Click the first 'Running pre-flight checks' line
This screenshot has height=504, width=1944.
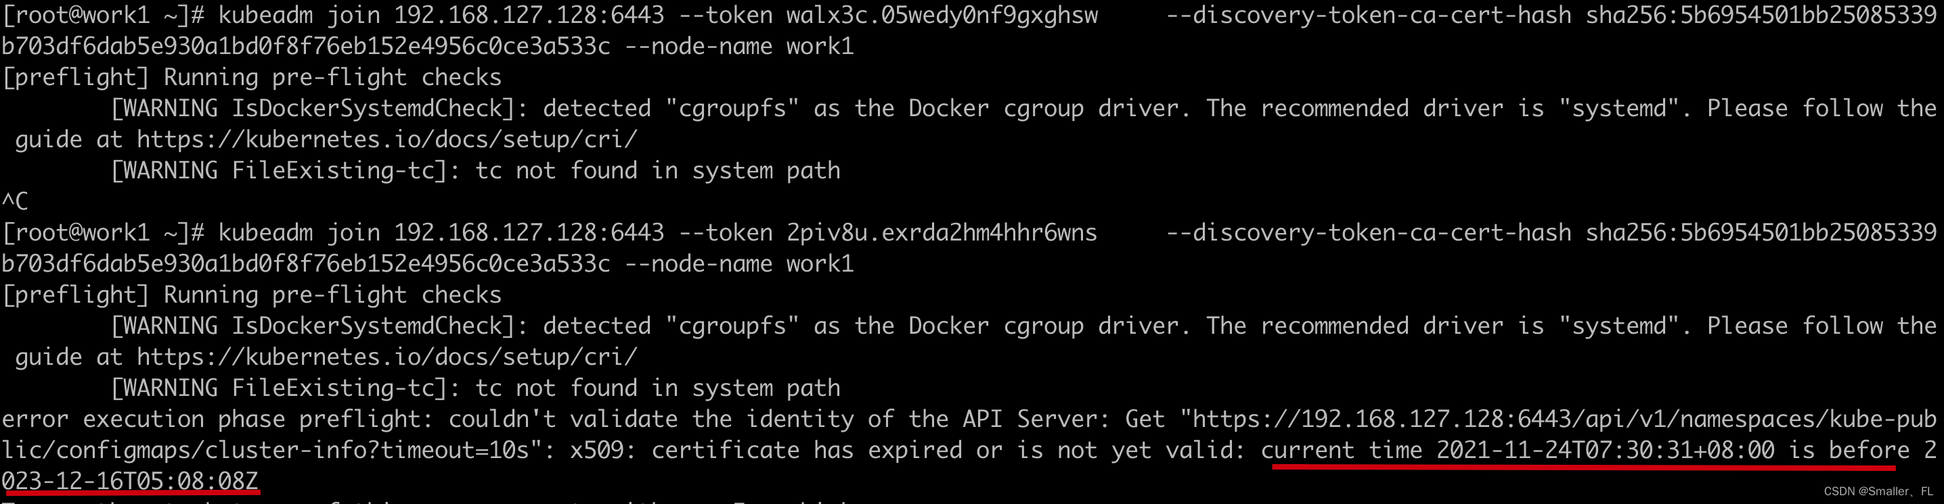coord(252,78)
